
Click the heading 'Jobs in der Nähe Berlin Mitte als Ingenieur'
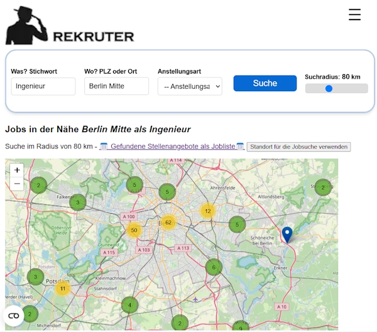(x=98, y=129)
